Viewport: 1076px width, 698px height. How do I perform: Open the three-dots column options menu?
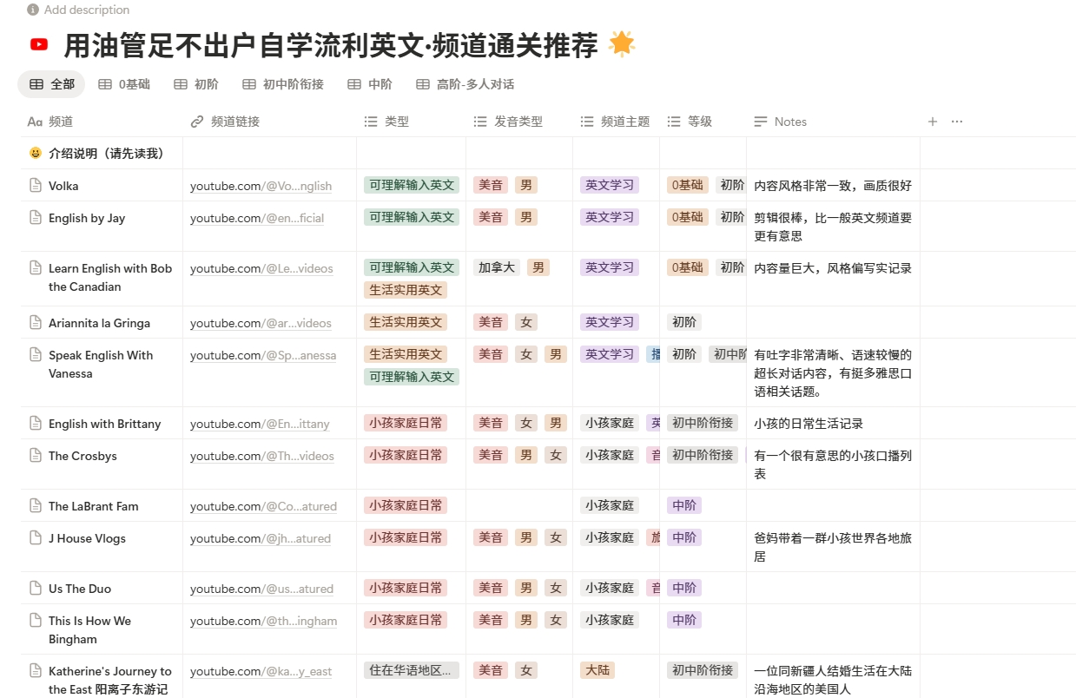coord(957,122)
